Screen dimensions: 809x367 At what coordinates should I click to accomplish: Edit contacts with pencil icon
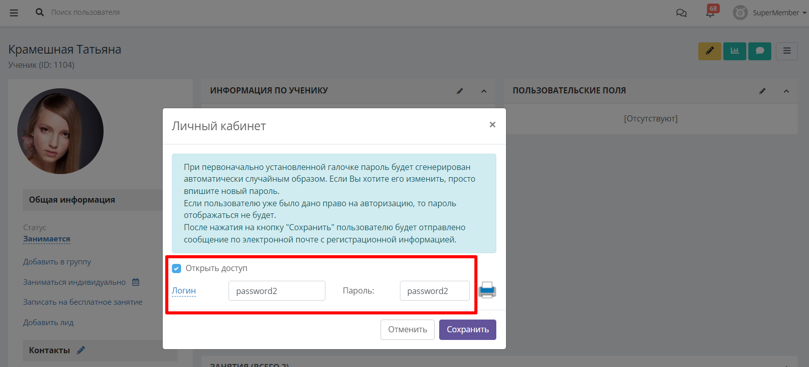tap(81, 350)
